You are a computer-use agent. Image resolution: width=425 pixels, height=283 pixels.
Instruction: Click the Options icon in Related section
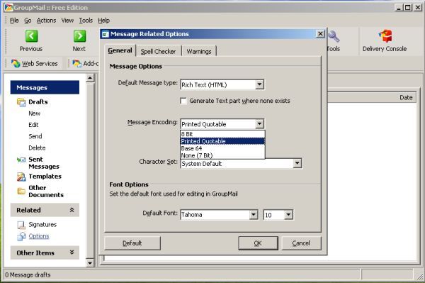coord(21,236)
